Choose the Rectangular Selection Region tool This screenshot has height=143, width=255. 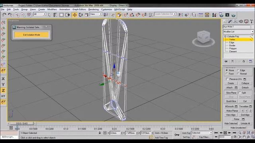click(61, 15)
